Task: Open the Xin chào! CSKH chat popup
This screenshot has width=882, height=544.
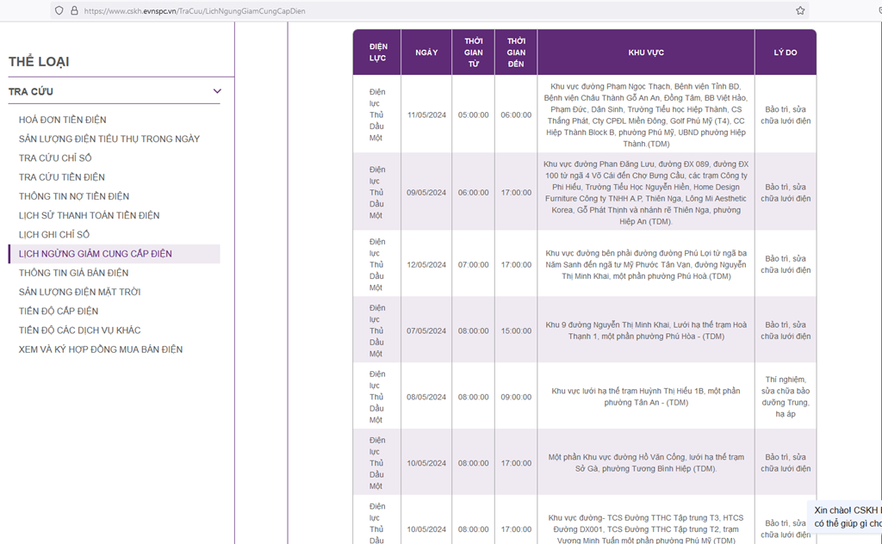Action: (x=845, y=516)
